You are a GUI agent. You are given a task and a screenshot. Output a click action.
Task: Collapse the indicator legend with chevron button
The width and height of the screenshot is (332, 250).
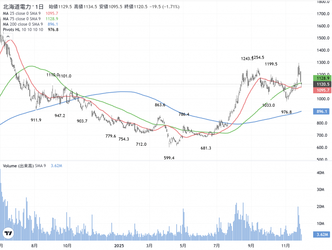(6, 36)
